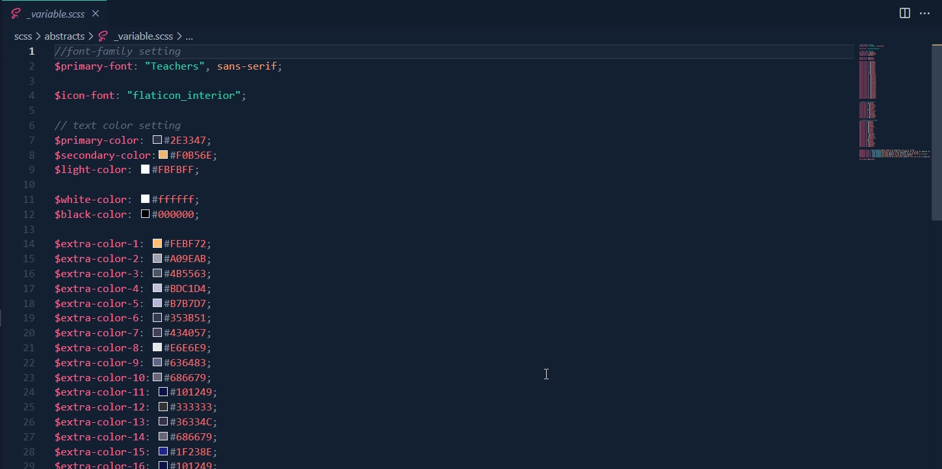Click the Sass file icon in tab

pos(16,14)
